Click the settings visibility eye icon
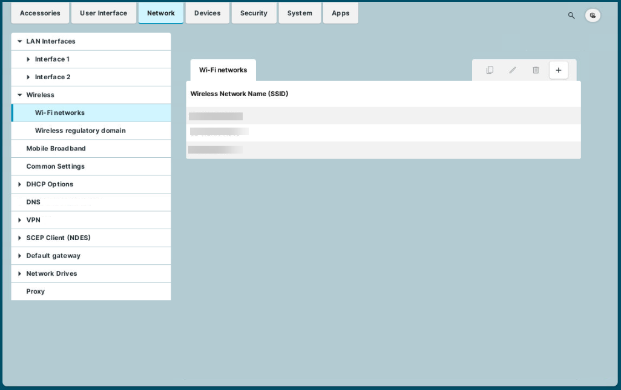 coord(593,16)
